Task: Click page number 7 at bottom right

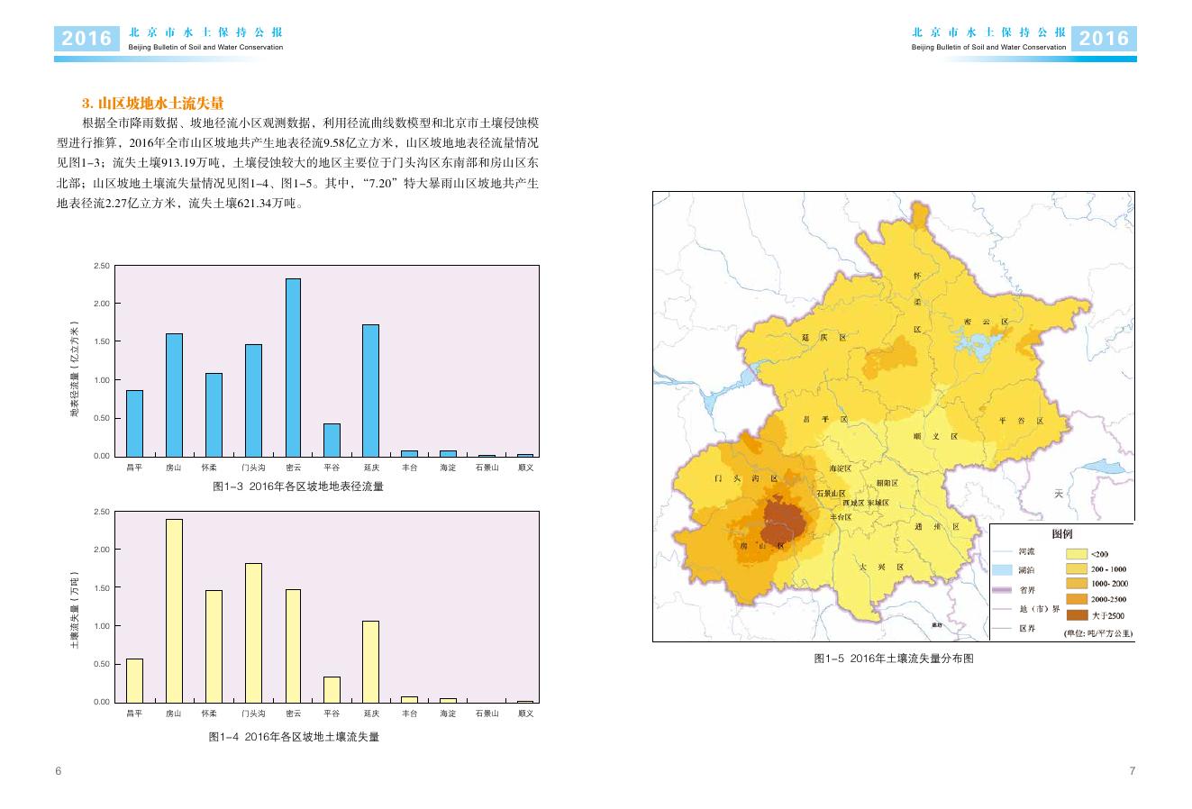Action: pyautogui.click(x=1133, y=771)
